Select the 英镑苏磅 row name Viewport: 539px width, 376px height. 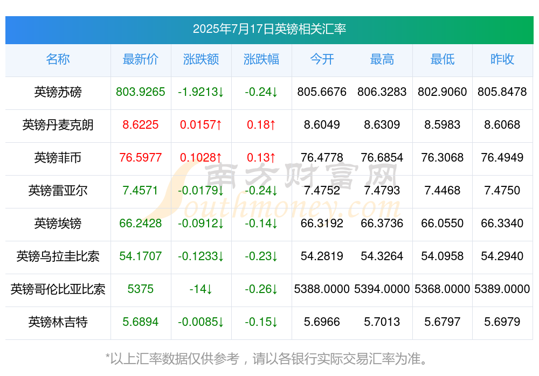(x=58, y=92)
